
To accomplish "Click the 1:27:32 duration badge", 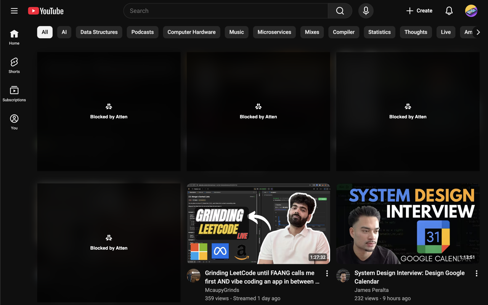I will pos(318,257).
